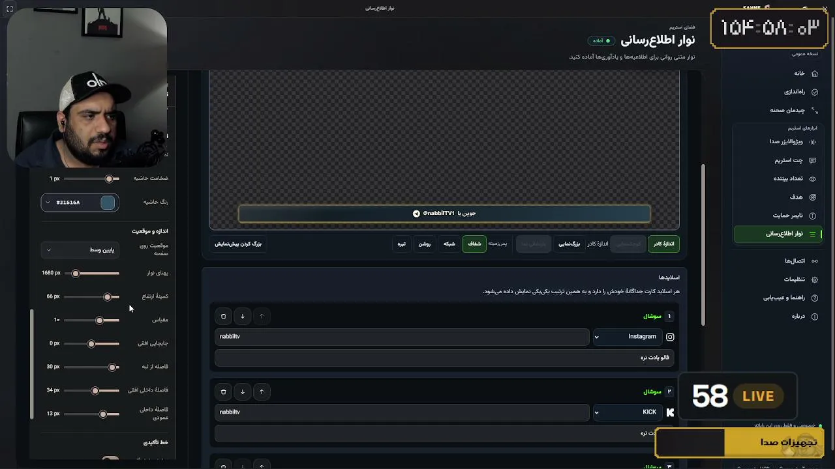835x469 pixels.
Task: Click the Instagram logo in slide 1
Action: tap(669, 337)
